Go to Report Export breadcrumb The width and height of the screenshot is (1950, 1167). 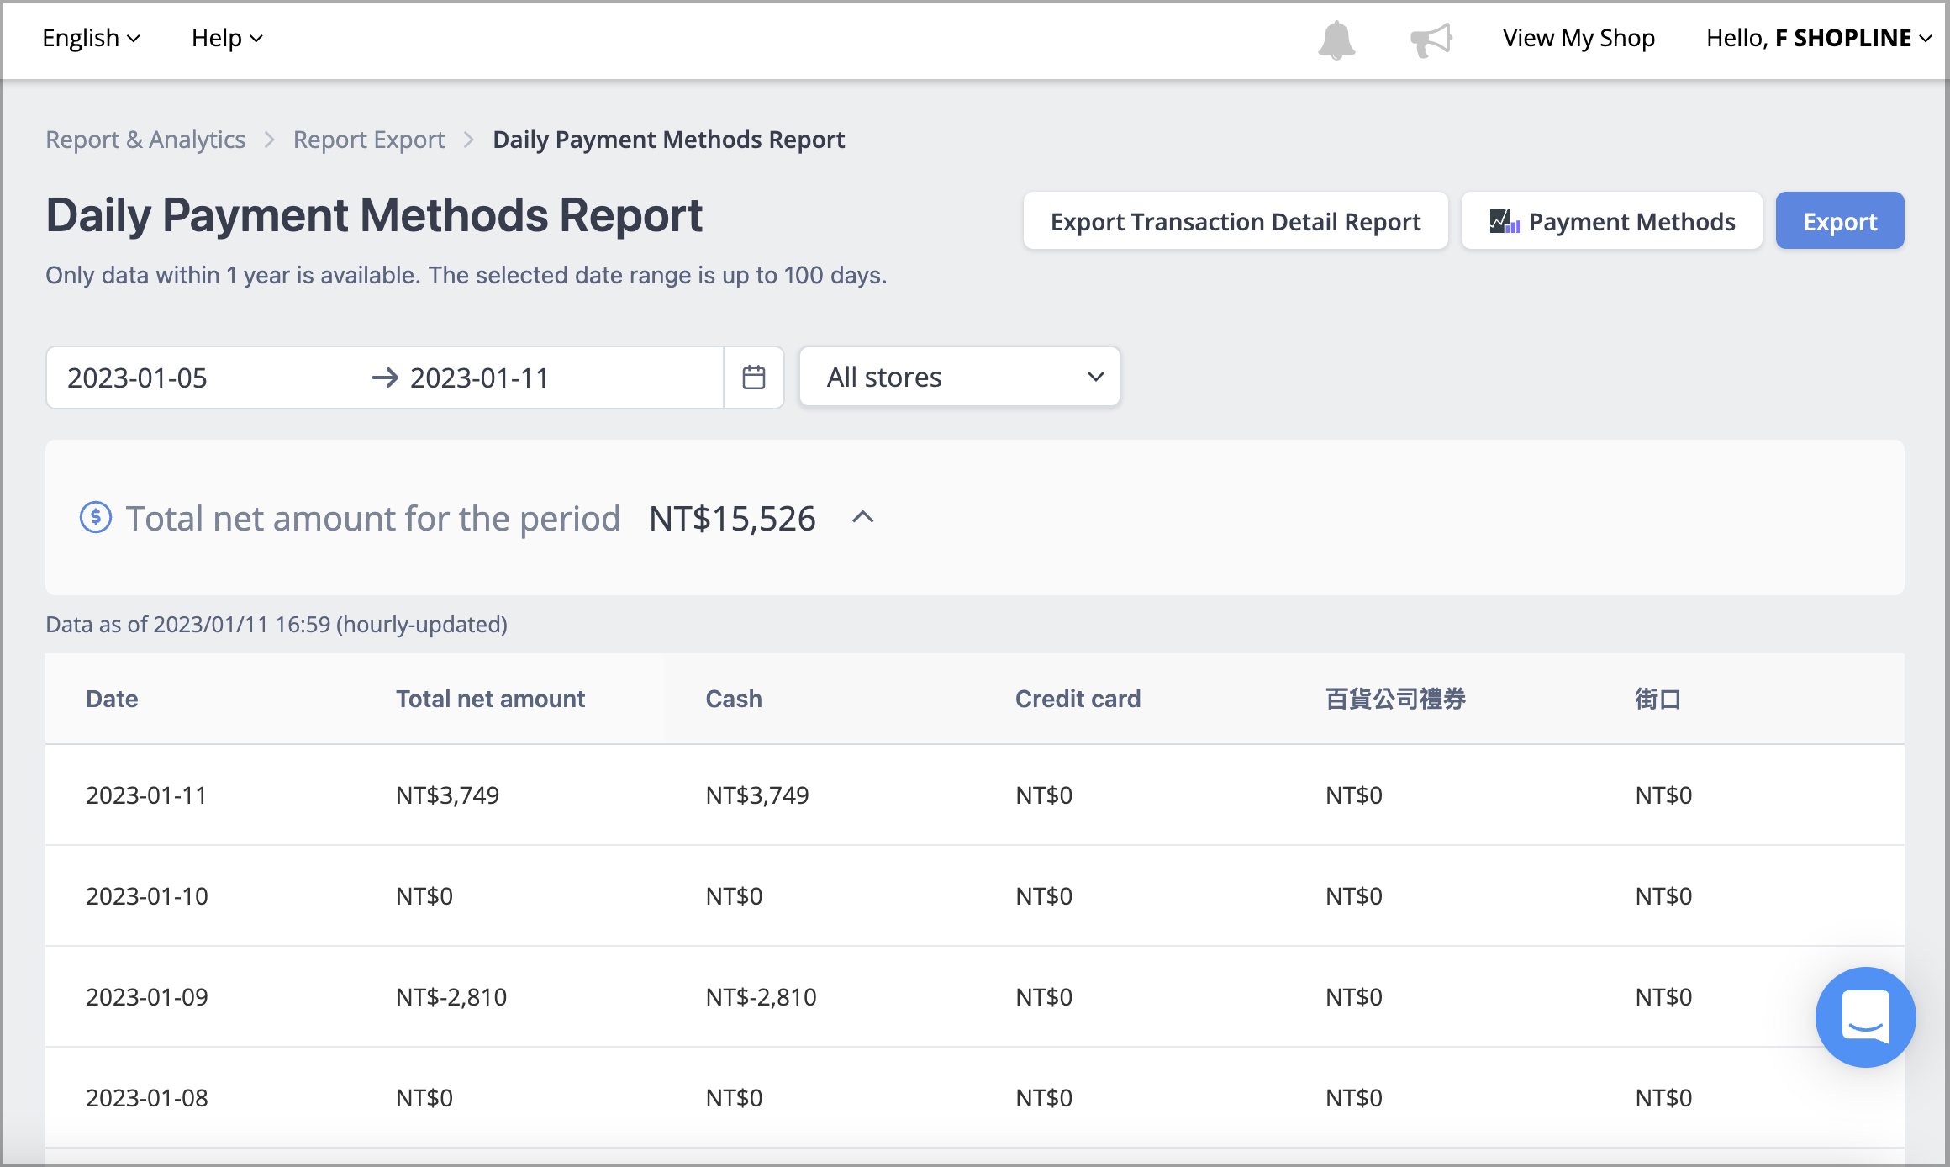tap(369, 140)
